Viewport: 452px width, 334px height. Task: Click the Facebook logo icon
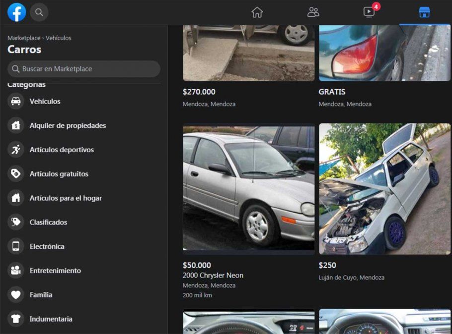click(x=16, y=12)
